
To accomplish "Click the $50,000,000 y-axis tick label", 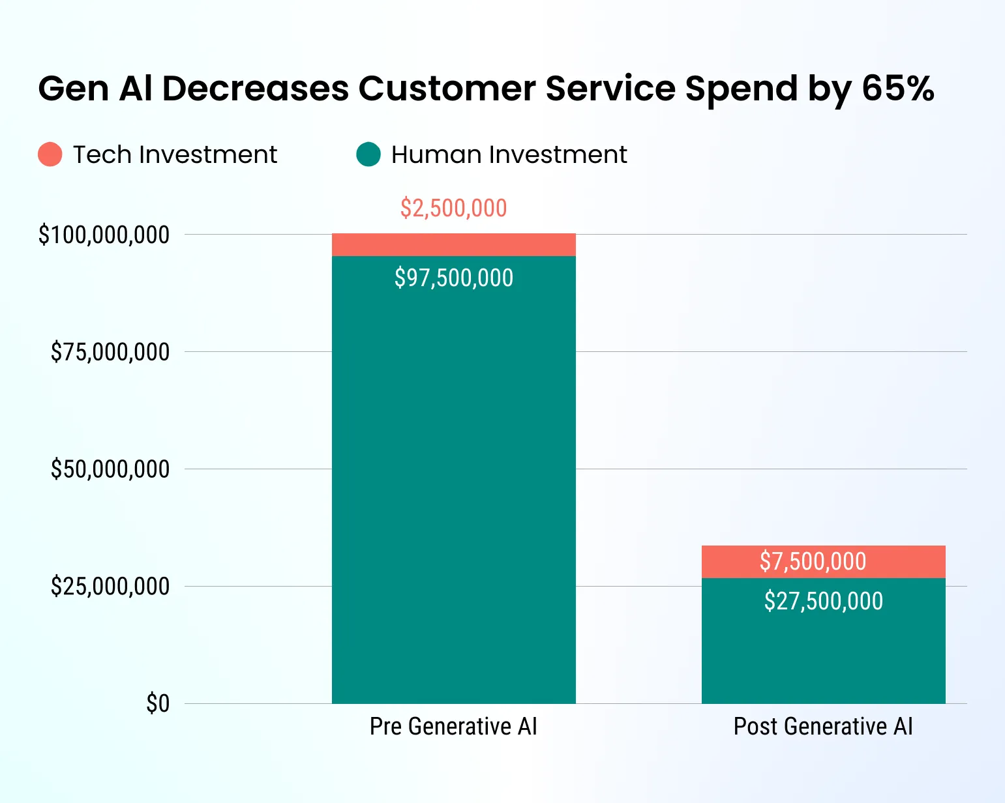I will 110,469.
